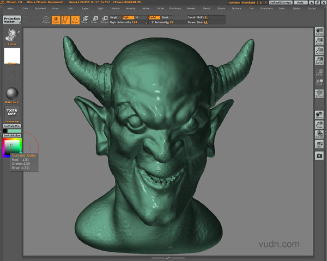Open the Layer menu
The height and width of the screenshot is (261, 327).
[86, 9]
